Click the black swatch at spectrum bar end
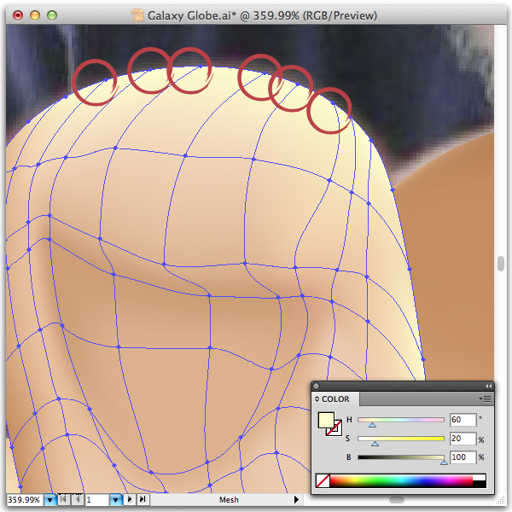Screen dimensions: 512x512 [x=480, y=484]
